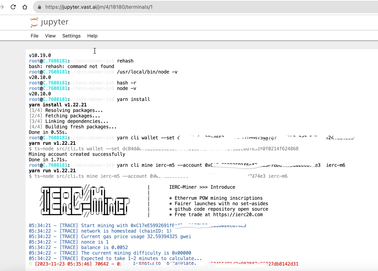The image size is (378, 271).
Task: Open the Help menu
Action: [92, 36]
